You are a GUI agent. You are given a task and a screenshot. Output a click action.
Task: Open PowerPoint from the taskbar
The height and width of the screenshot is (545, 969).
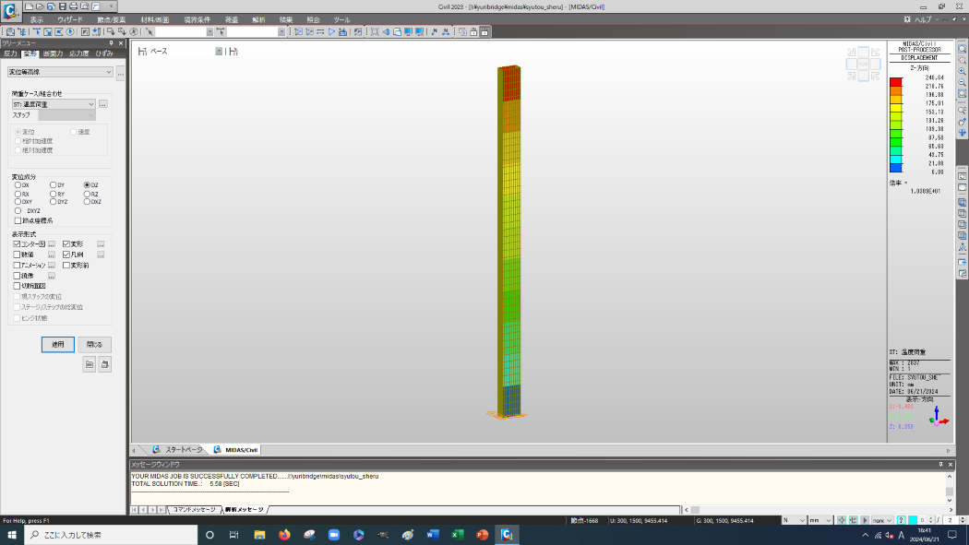482,535
